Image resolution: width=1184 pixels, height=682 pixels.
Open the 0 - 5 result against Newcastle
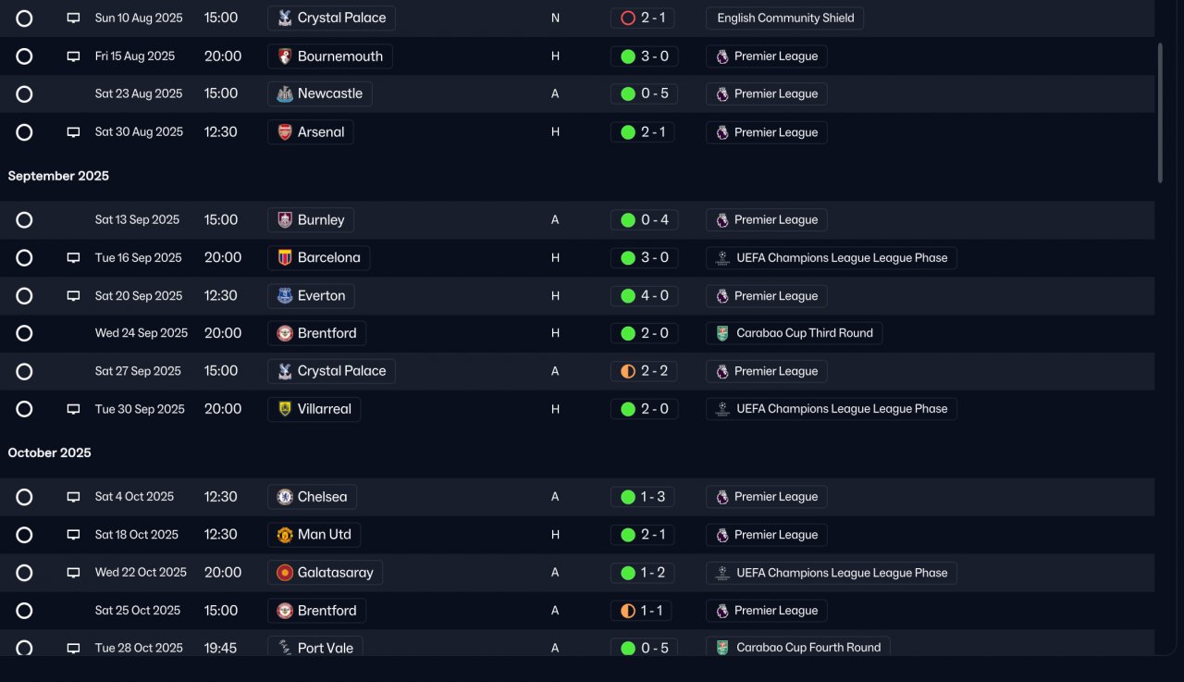[643, 93]
